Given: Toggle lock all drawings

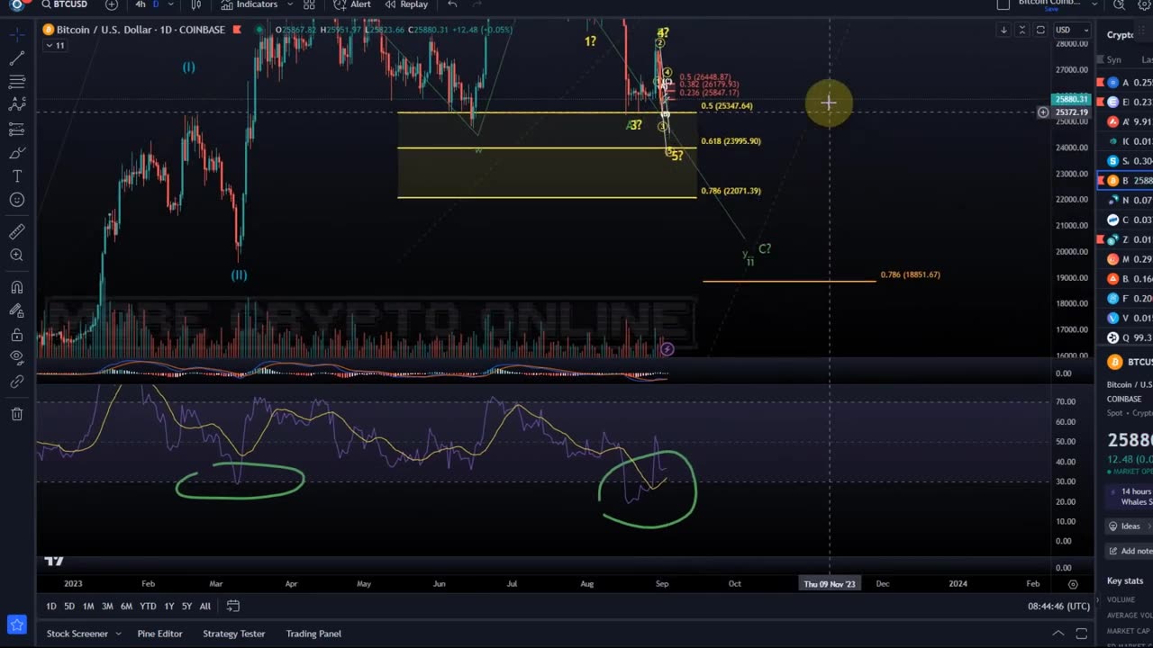Looking at the screenshot, I should [x=16, y=335].
